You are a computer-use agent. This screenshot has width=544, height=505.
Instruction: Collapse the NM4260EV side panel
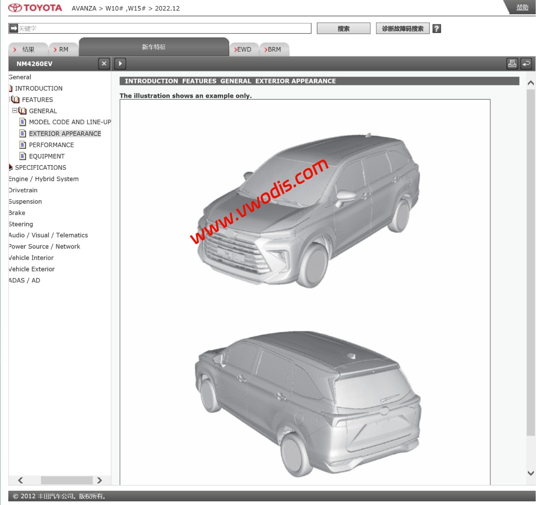104,64
